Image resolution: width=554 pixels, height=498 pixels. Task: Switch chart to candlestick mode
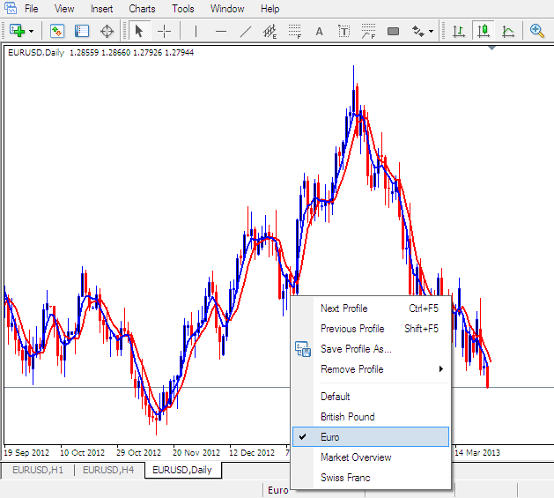tap(484, 31)
